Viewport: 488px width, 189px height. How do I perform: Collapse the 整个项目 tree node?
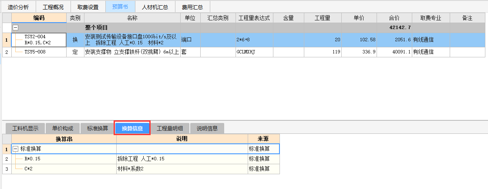click(x=16, y=27)
